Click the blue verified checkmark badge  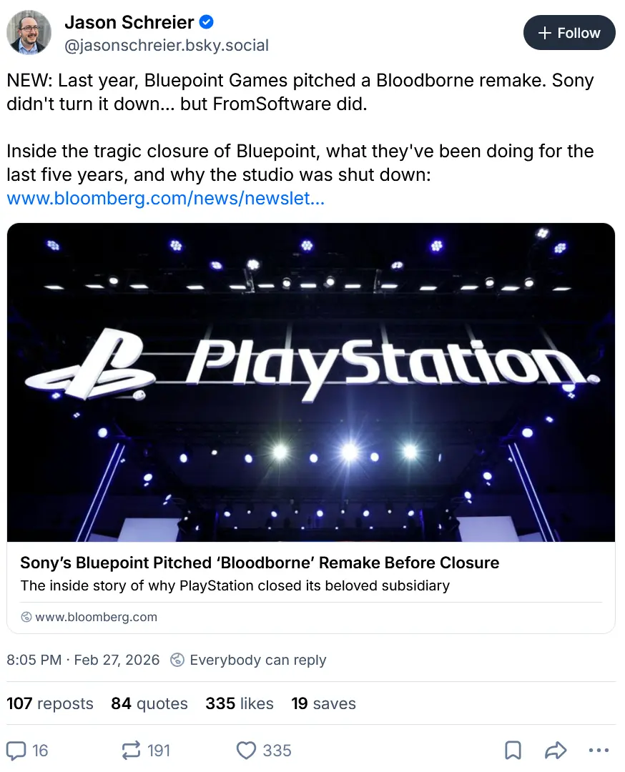pos(206,23)
